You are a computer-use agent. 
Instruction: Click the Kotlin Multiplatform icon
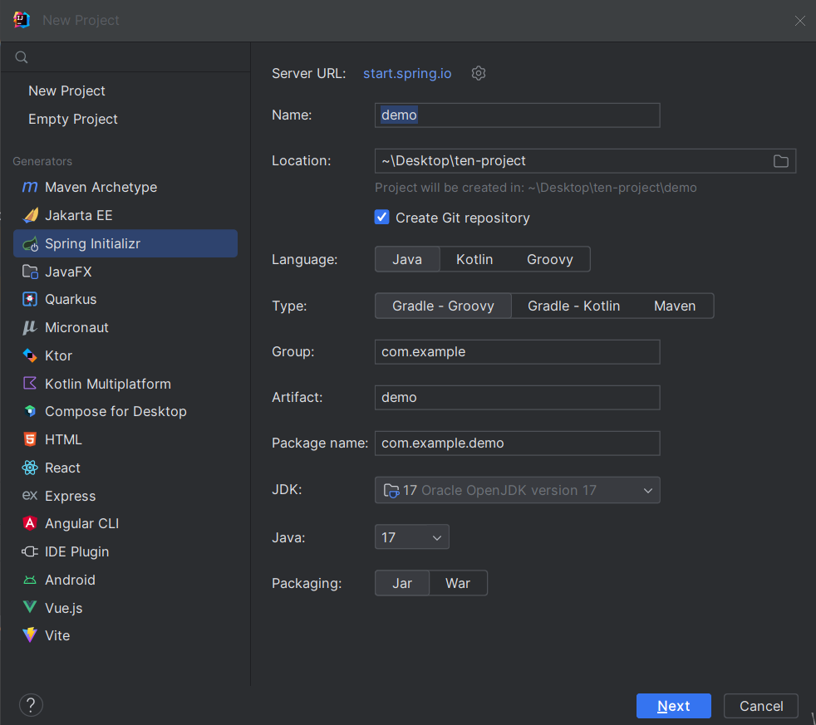click(30, 384)
